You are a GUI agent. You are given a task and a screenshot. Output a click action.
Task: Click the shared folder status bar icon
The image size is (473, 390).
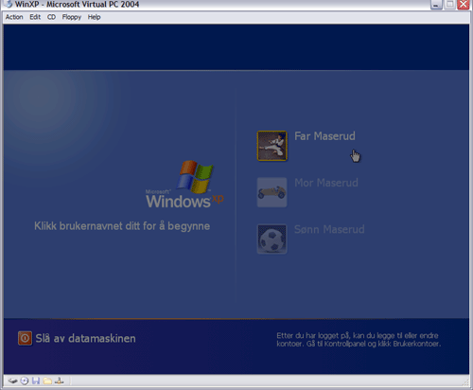pos(47,381)
